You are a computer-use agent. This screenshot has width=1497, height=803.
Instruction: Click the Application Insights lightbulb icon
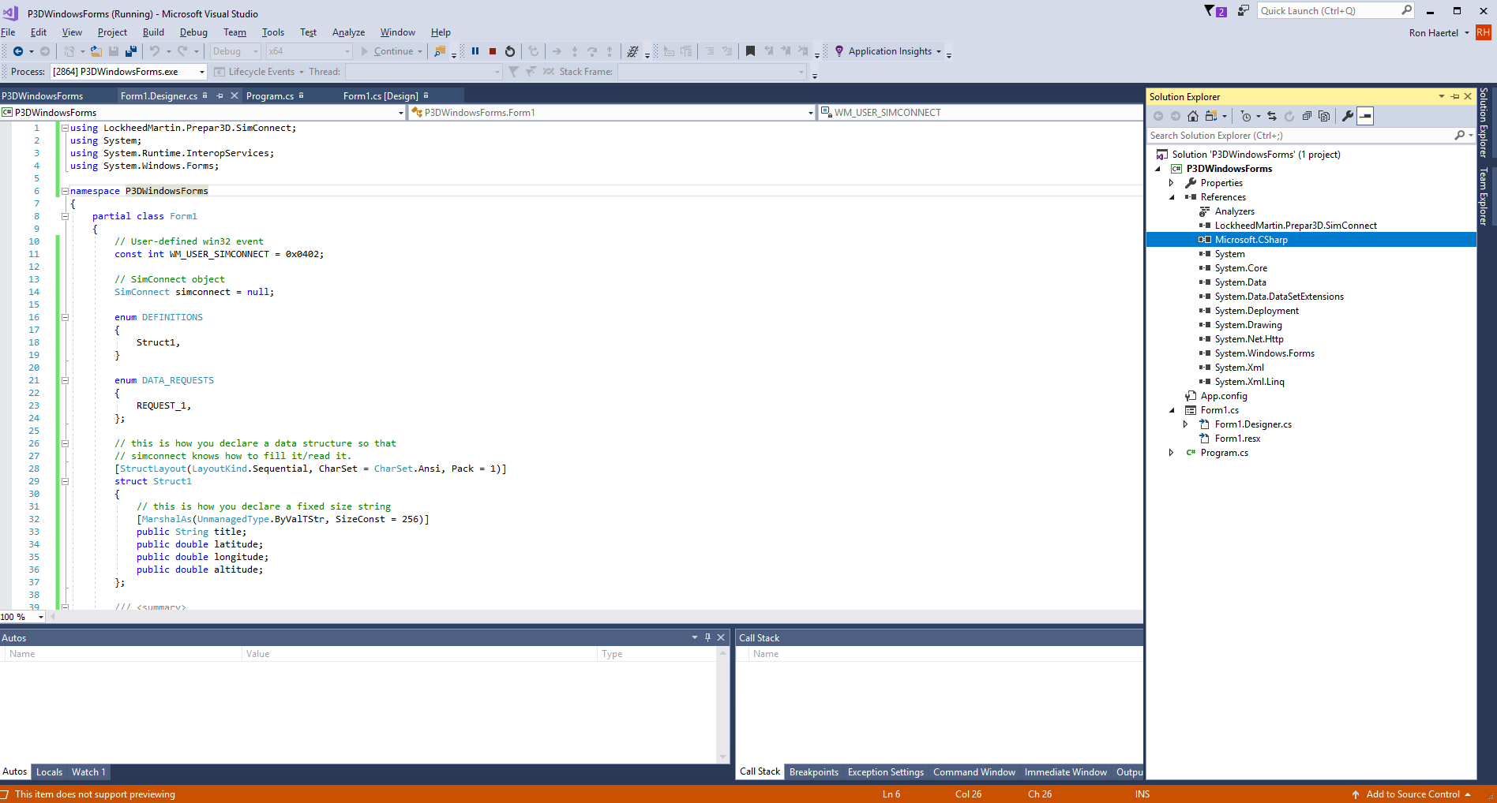[x=839, y=51]
